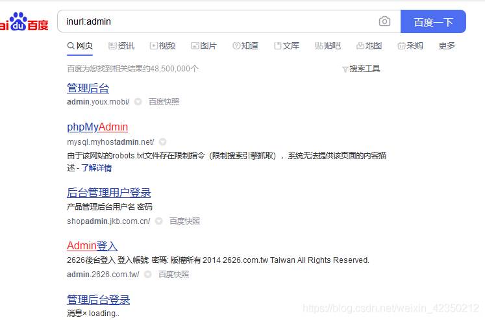
Task: Open the 图片 tab
Action: pos(204,45)
